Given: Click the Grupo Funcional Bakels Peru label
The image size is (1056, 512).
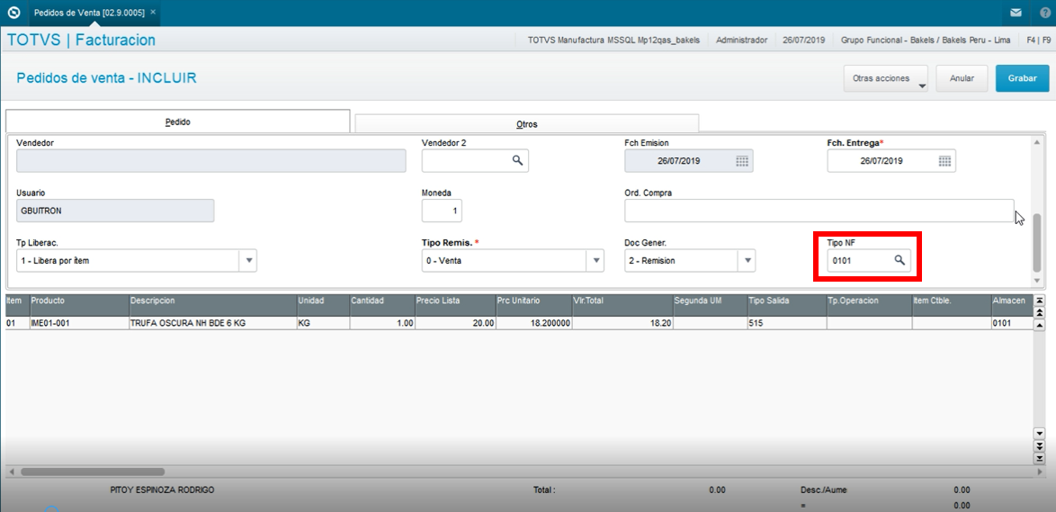Looking at the screenshot, I should coord(926,40).
